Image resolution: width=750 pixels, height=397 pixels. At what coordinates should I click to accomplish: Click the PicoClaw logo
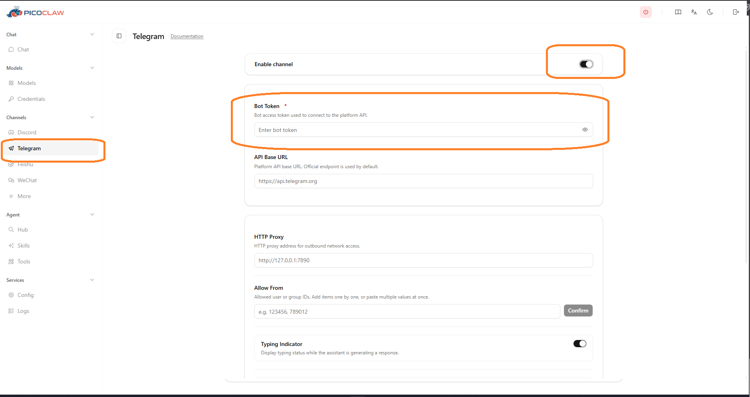click(35, 12)
